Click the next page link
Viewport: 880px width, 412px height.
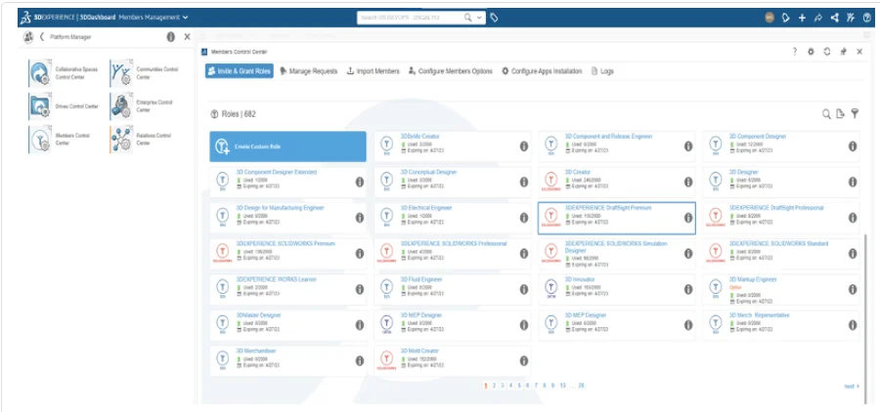pyautogui.click(x=852, y=387)
